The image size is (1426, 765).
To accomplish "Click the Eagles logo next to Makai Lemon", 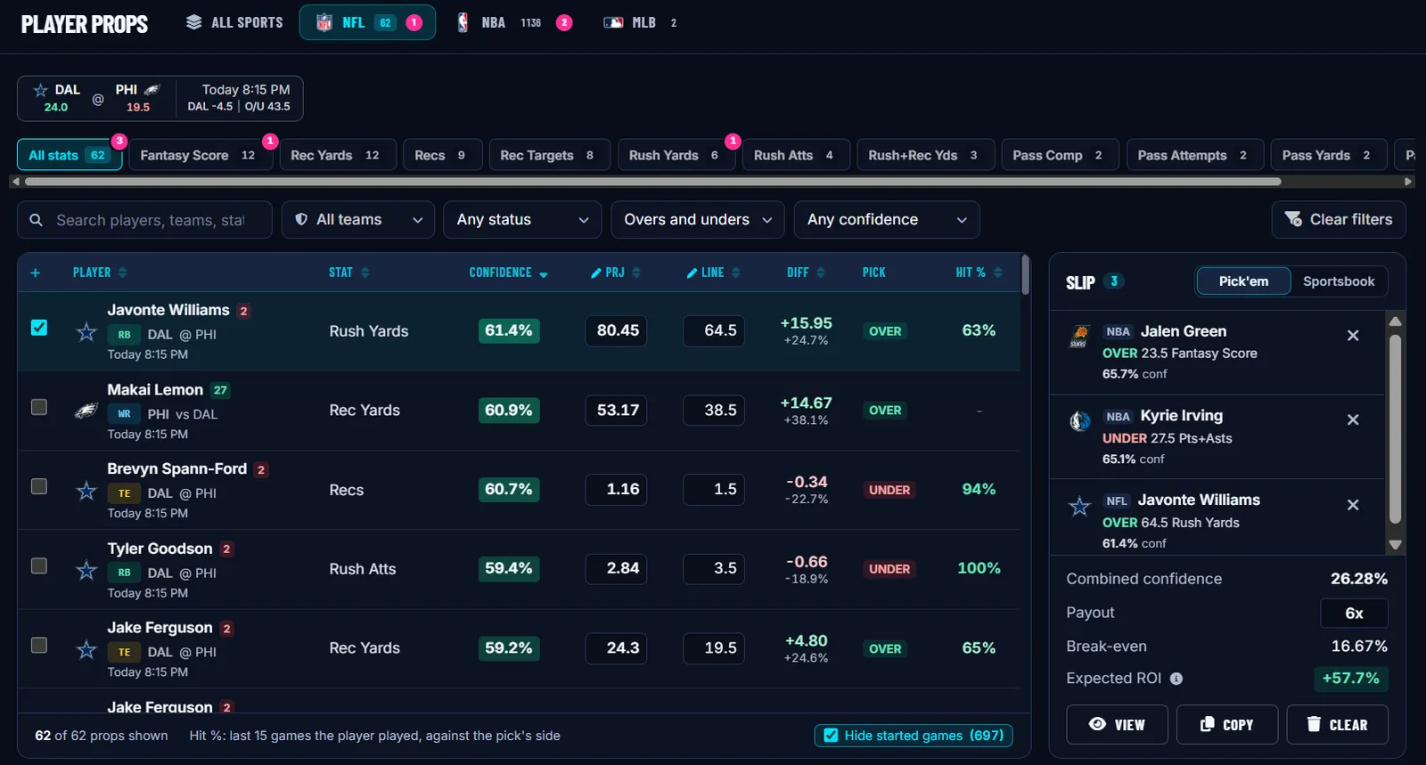I will coord(86,411).
